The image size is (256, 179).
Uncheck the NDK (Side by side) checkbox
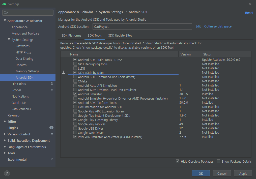pyautogui.click(x=75, y=72)
